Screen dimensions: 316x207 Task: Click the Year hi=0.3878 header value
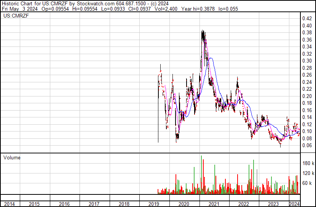[198, 9]
